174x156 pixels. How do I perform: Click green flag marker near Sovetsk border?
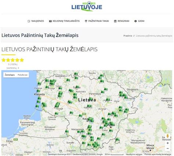click(x=56, y=114)
